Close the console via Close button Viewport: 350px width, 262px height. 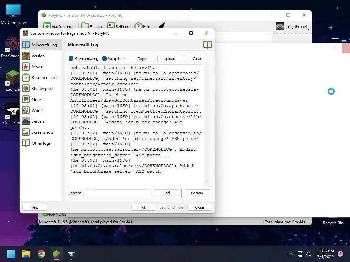click(199, 207)
